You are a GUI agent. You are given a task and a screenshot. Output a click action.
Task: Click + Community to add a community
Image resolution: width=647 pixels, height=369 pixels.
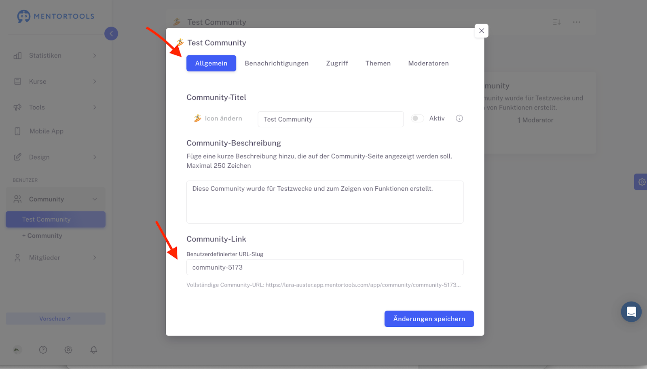(x=42, y=236)
